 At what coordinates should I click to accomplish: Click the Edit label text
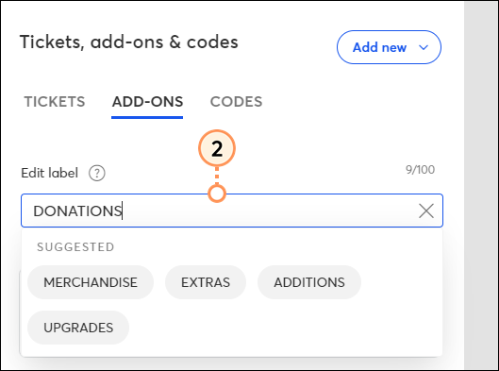(49, 174)
